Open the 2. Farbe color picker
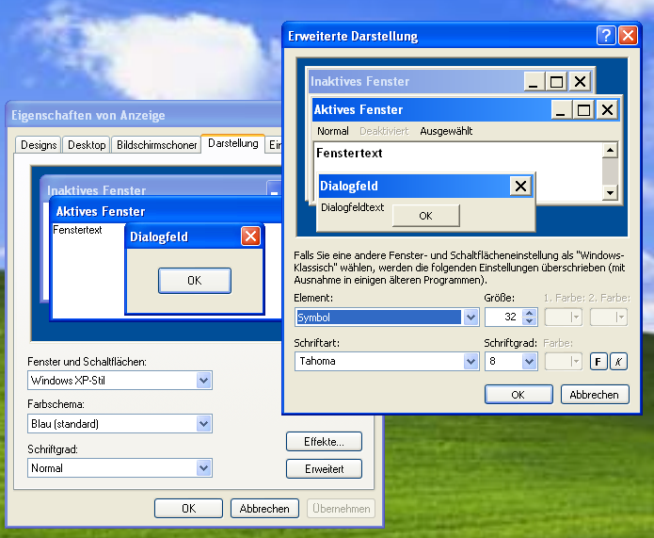Viewport: 654px width, 538px height. [x=609, y=317]
